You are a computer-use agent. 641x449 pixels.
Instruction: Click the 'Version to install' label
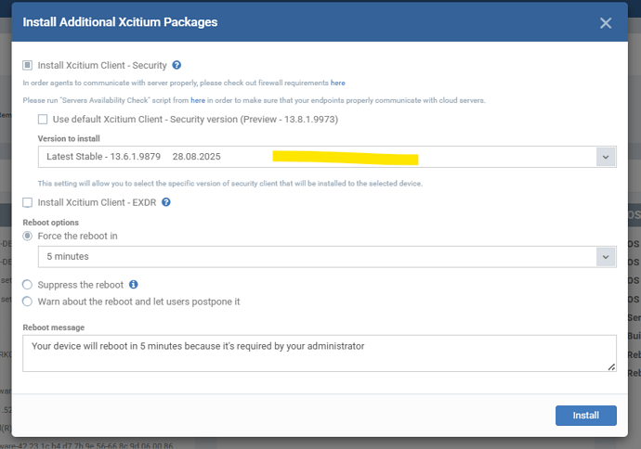click(x=69, y=139)
